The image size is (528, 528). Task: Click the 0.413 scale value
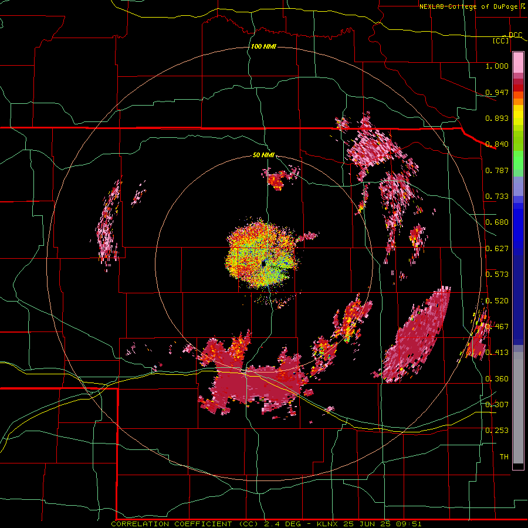point(497,353)
